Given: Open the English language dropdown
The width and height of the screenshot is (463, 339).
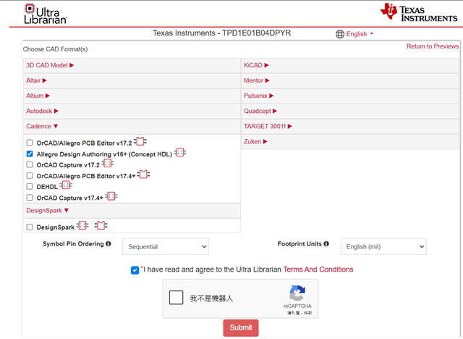Looking at the screenshot, I should click(360, 34).
